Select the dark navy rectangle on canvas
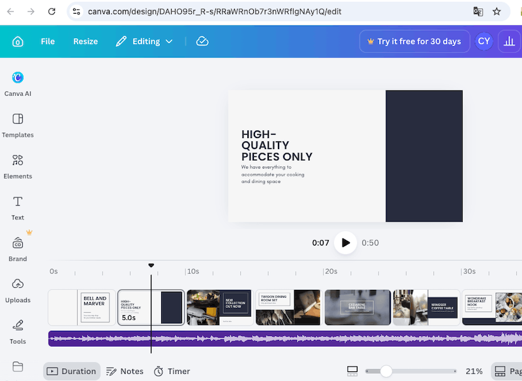Image resolution: width=522 pixels, height=381 pixels. point(424,156)
